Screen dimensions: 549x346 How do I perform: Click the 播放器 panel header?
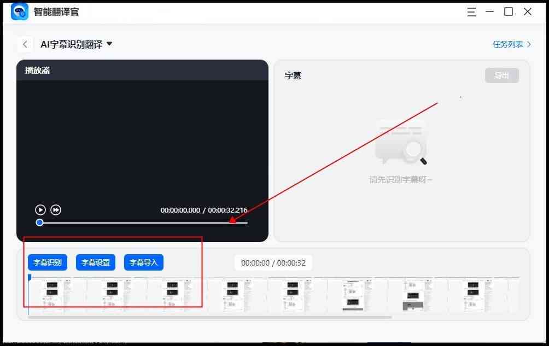click(142, 71)
